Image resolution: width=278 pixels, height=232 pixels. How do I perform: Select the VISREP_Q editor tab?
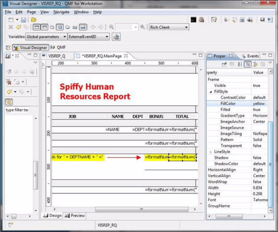click(54, 56)
